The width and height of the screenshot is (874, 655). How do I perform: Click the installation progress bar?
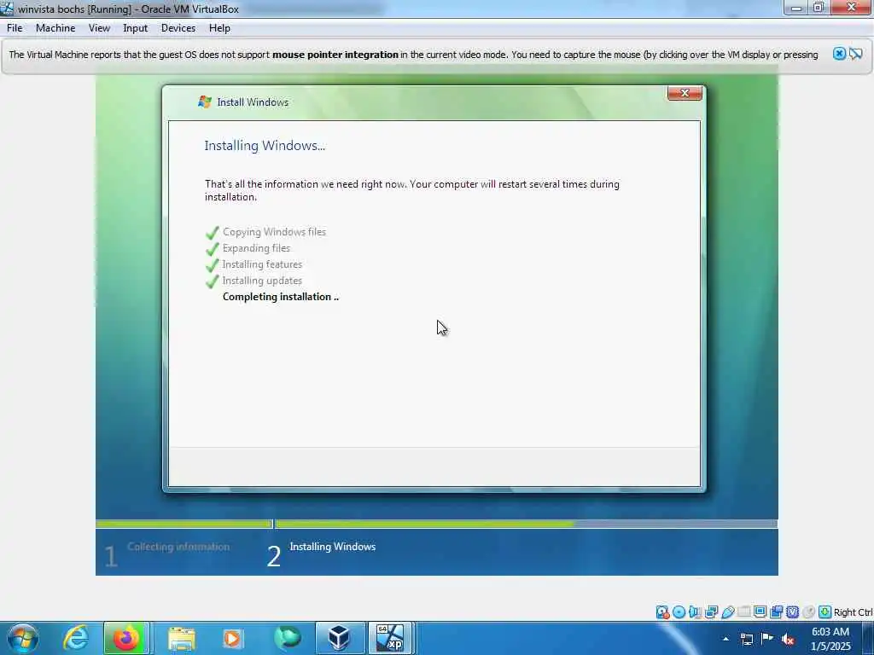point(436,524)
